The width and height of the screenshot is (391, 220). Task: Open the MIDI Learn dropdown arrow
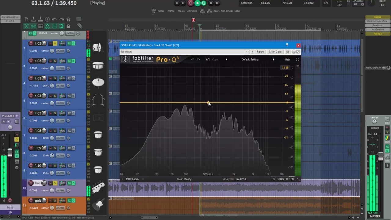pos(143,179)
